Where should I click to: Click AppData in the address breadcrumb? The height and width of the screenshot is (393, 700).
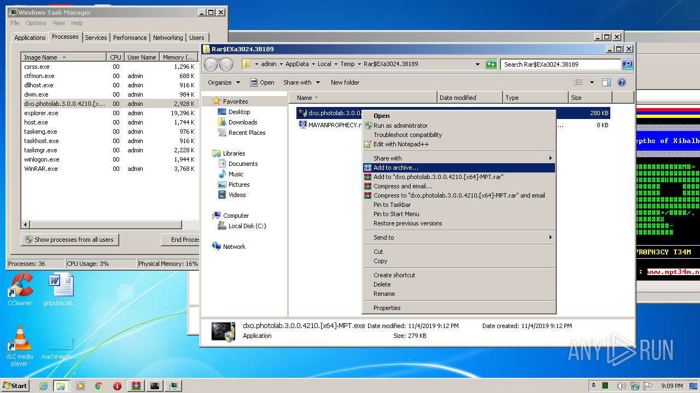[297, 64]
